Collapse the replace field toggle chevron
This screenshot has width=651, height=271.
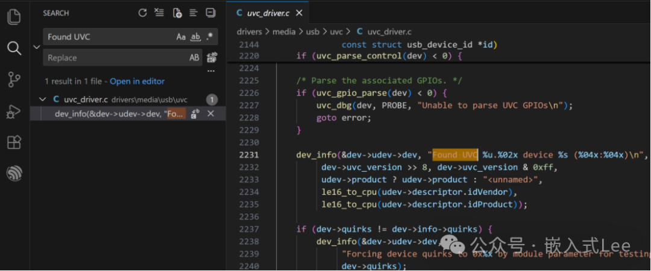[x=36, y=47]
